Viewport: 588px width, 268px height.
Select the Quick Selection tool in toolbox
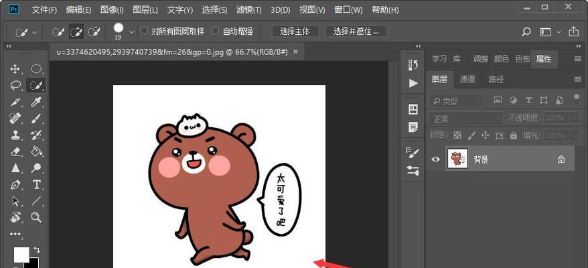(36, 86)
